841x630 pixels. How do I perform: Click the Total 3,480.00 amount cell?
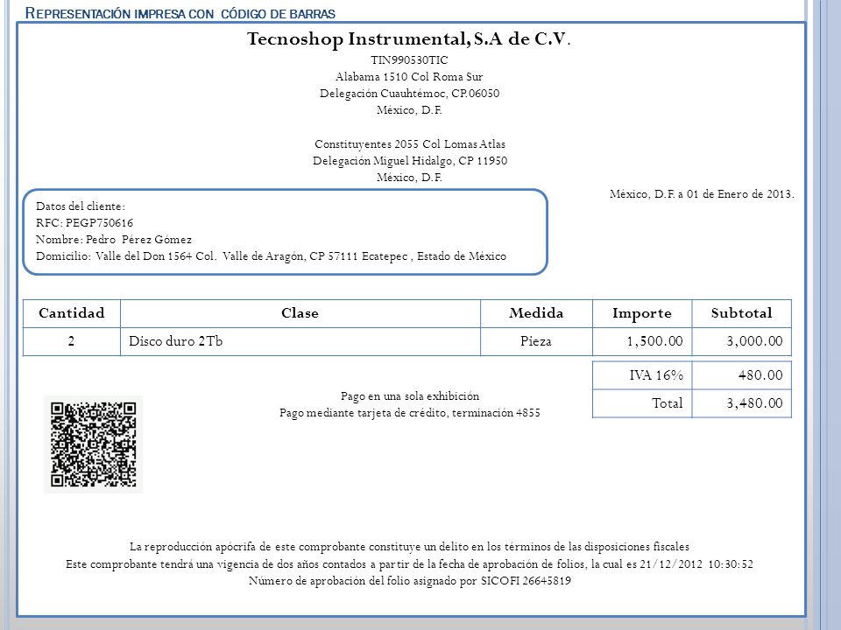click(742, 403)
